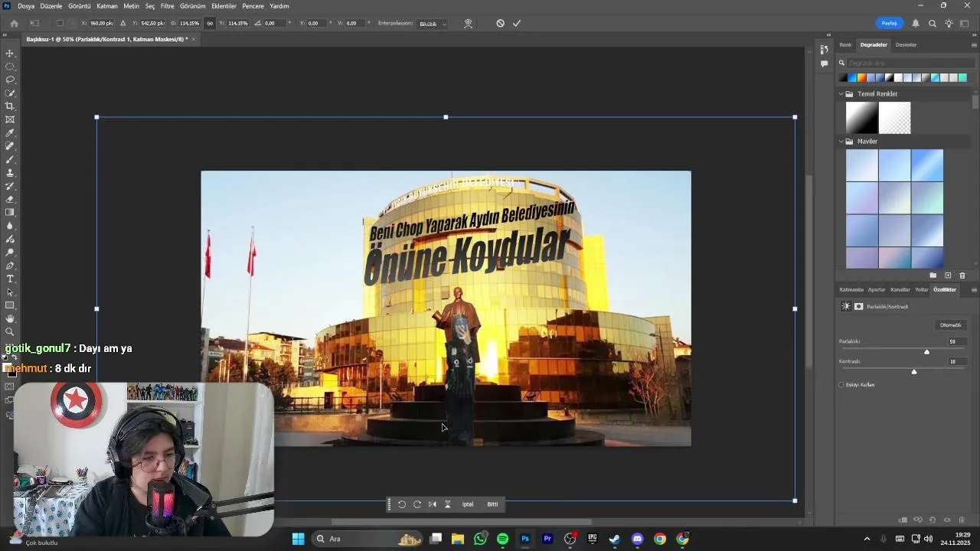Select the Horizontal Type tool
The image size is (980, 551).
(10, 279)
